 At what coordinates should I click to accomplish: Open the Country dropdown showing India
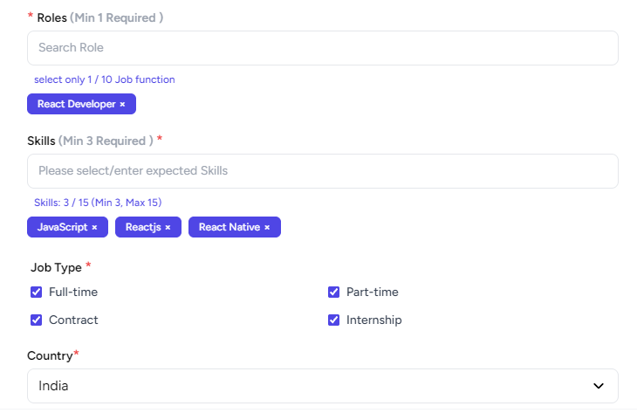tap(323, 386)
